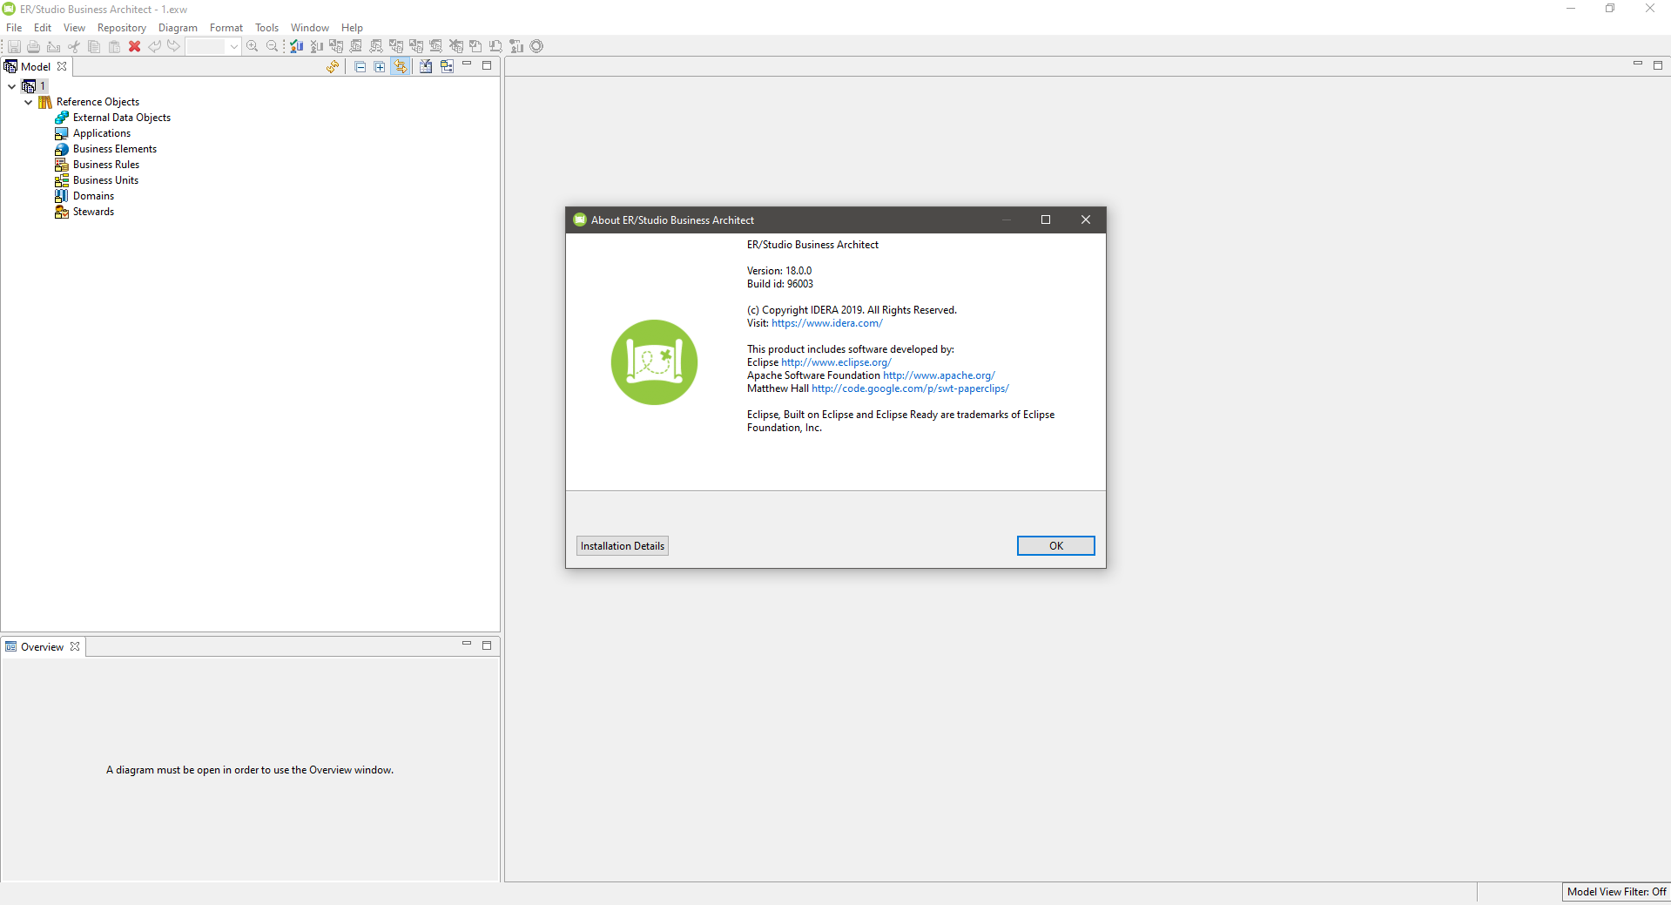Image resolution: width=1671 pixels, height=905 pixels.
Task: Minimize the Model panel
Action: [x=467, y=64]
